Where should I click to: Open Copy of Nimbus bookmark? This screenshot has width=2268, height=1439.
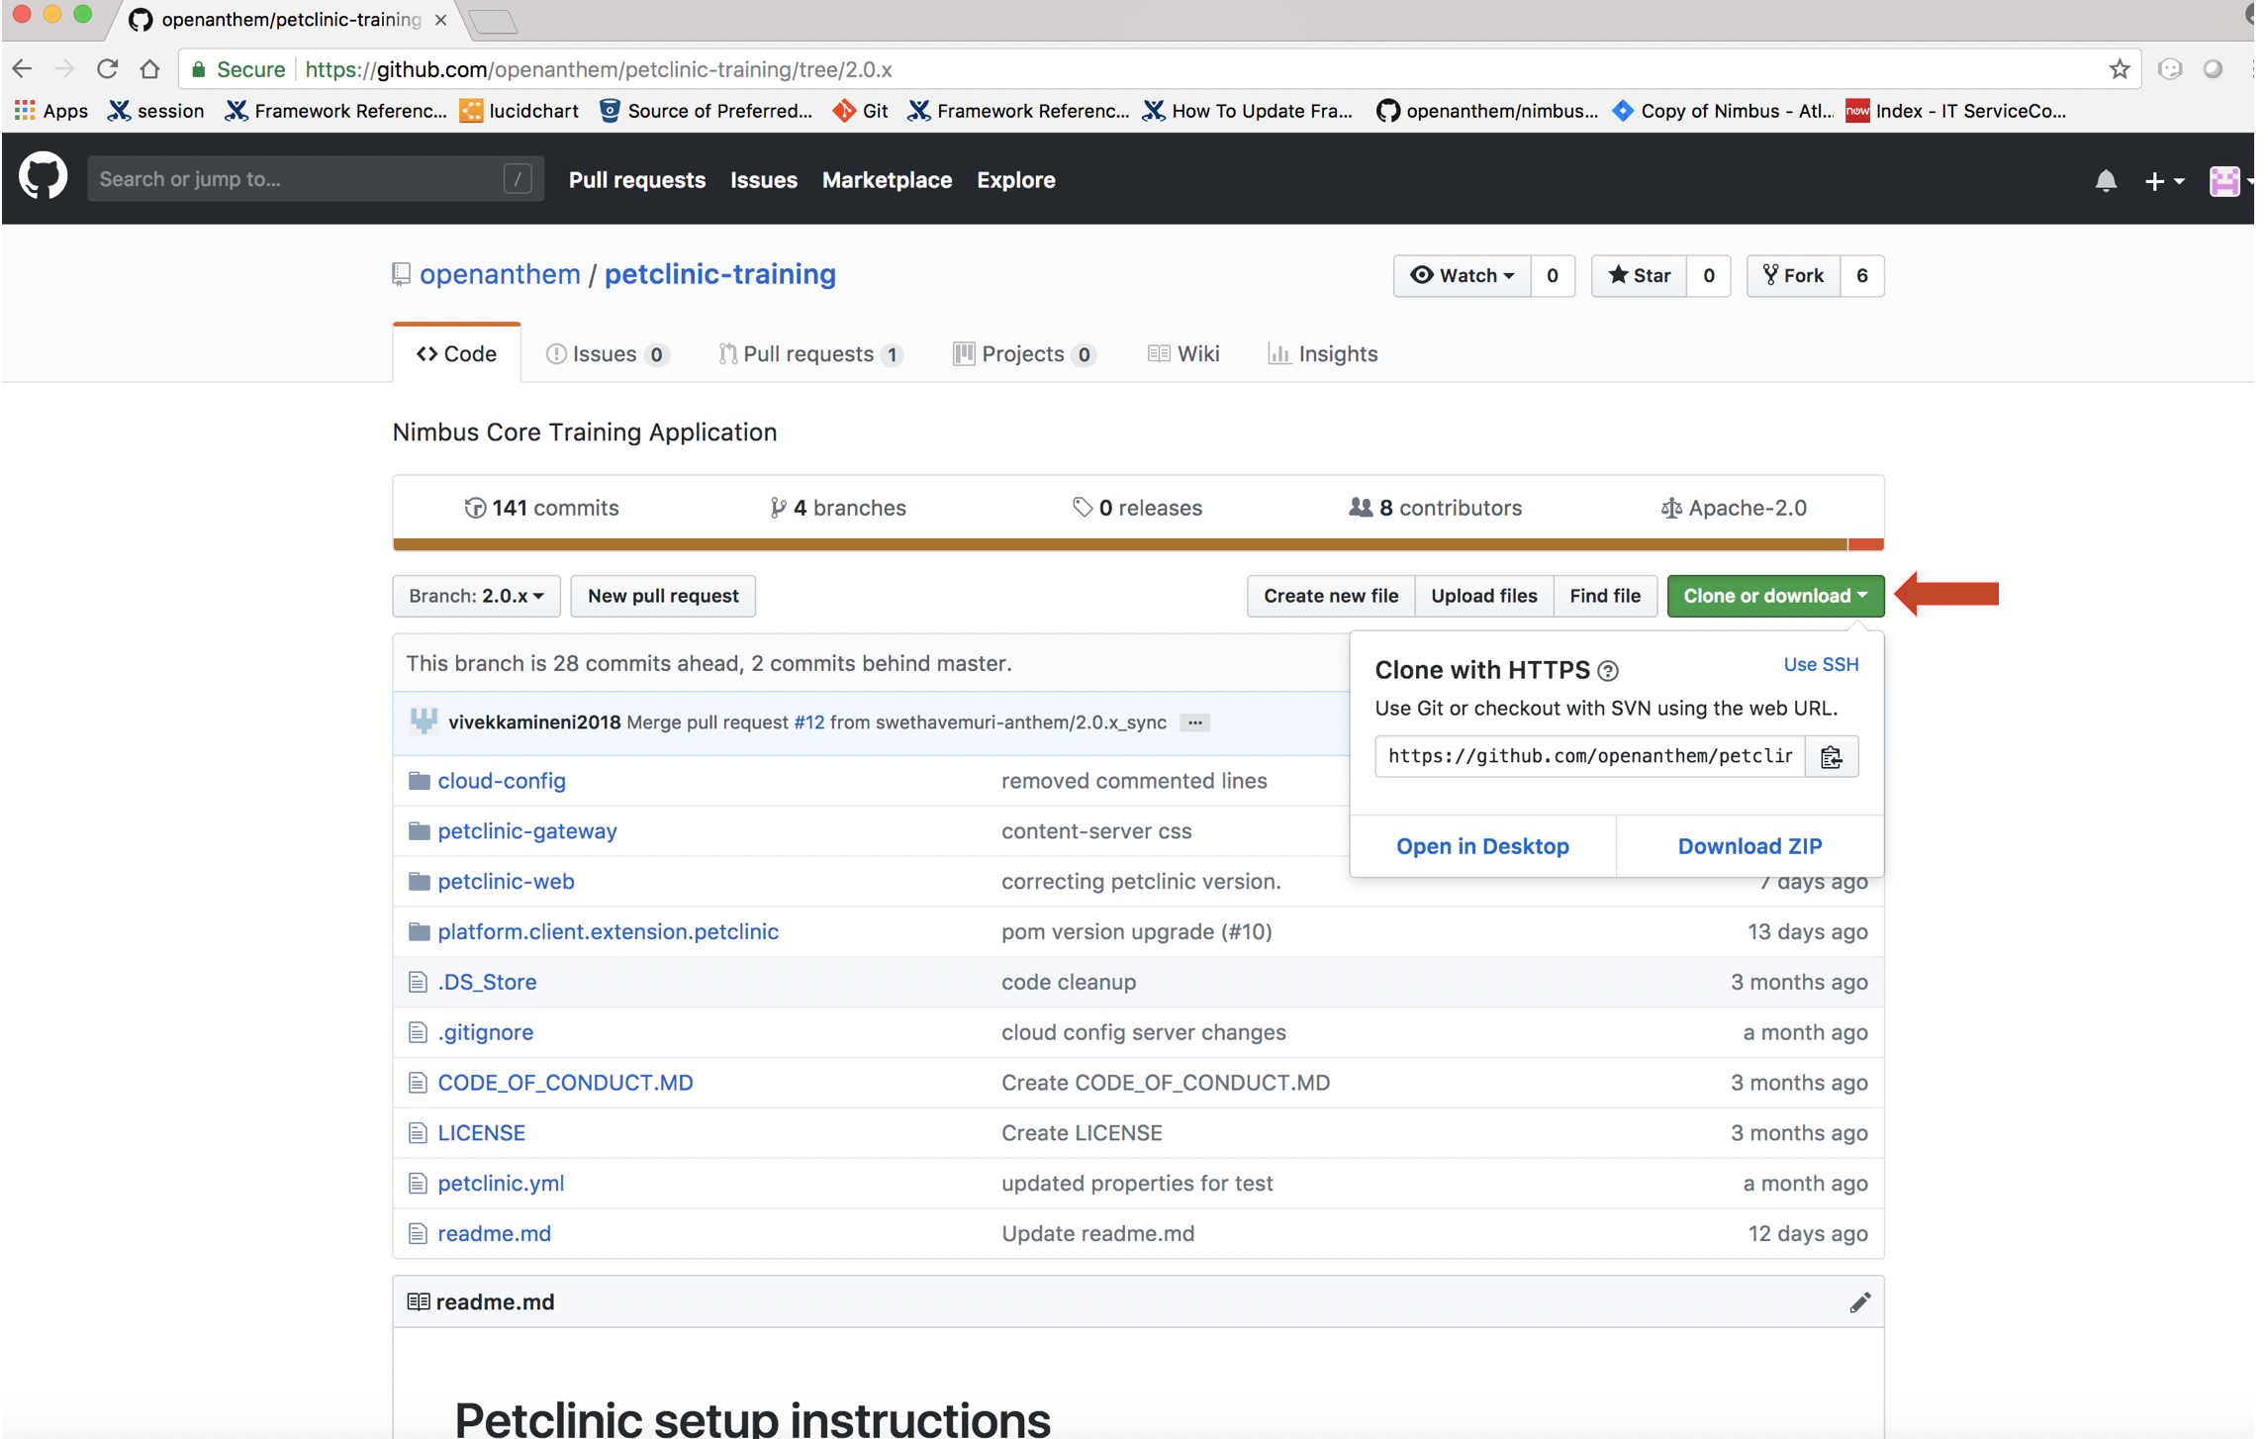pos(1723,111)
